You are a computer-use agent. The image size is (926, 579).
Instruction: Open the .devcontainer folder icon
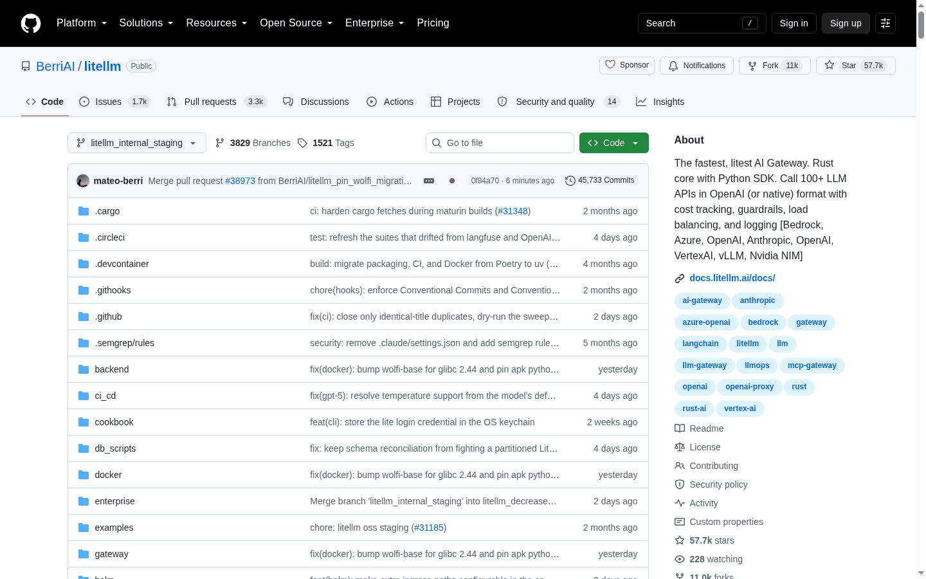click(x=84, y=264)
